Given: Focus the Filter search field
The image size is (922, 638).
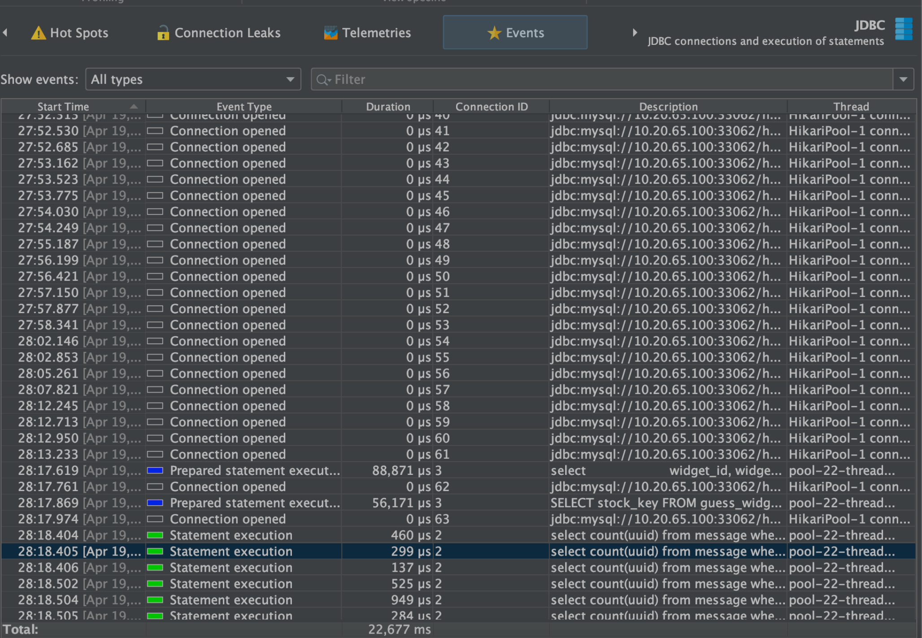Looking at the screenshot, I should pyautogui.click(x=602, y=79).
